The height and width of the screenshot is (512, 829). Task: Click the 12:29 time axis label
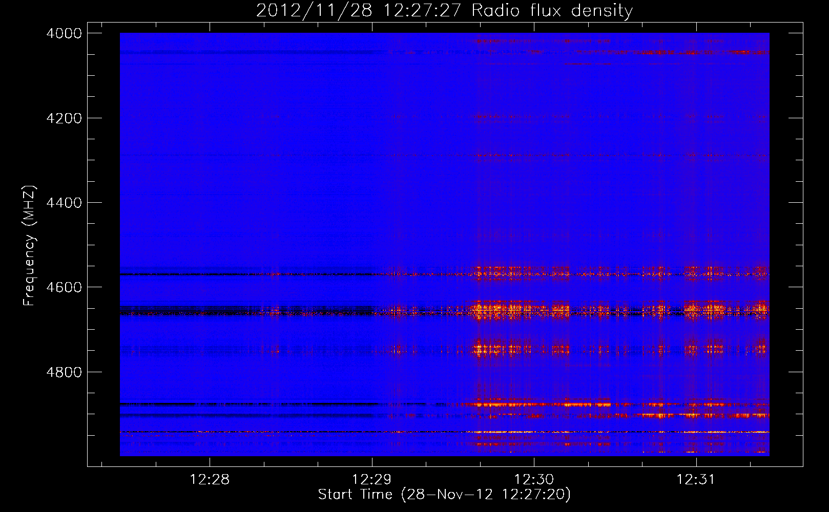[x=372, y=480]
